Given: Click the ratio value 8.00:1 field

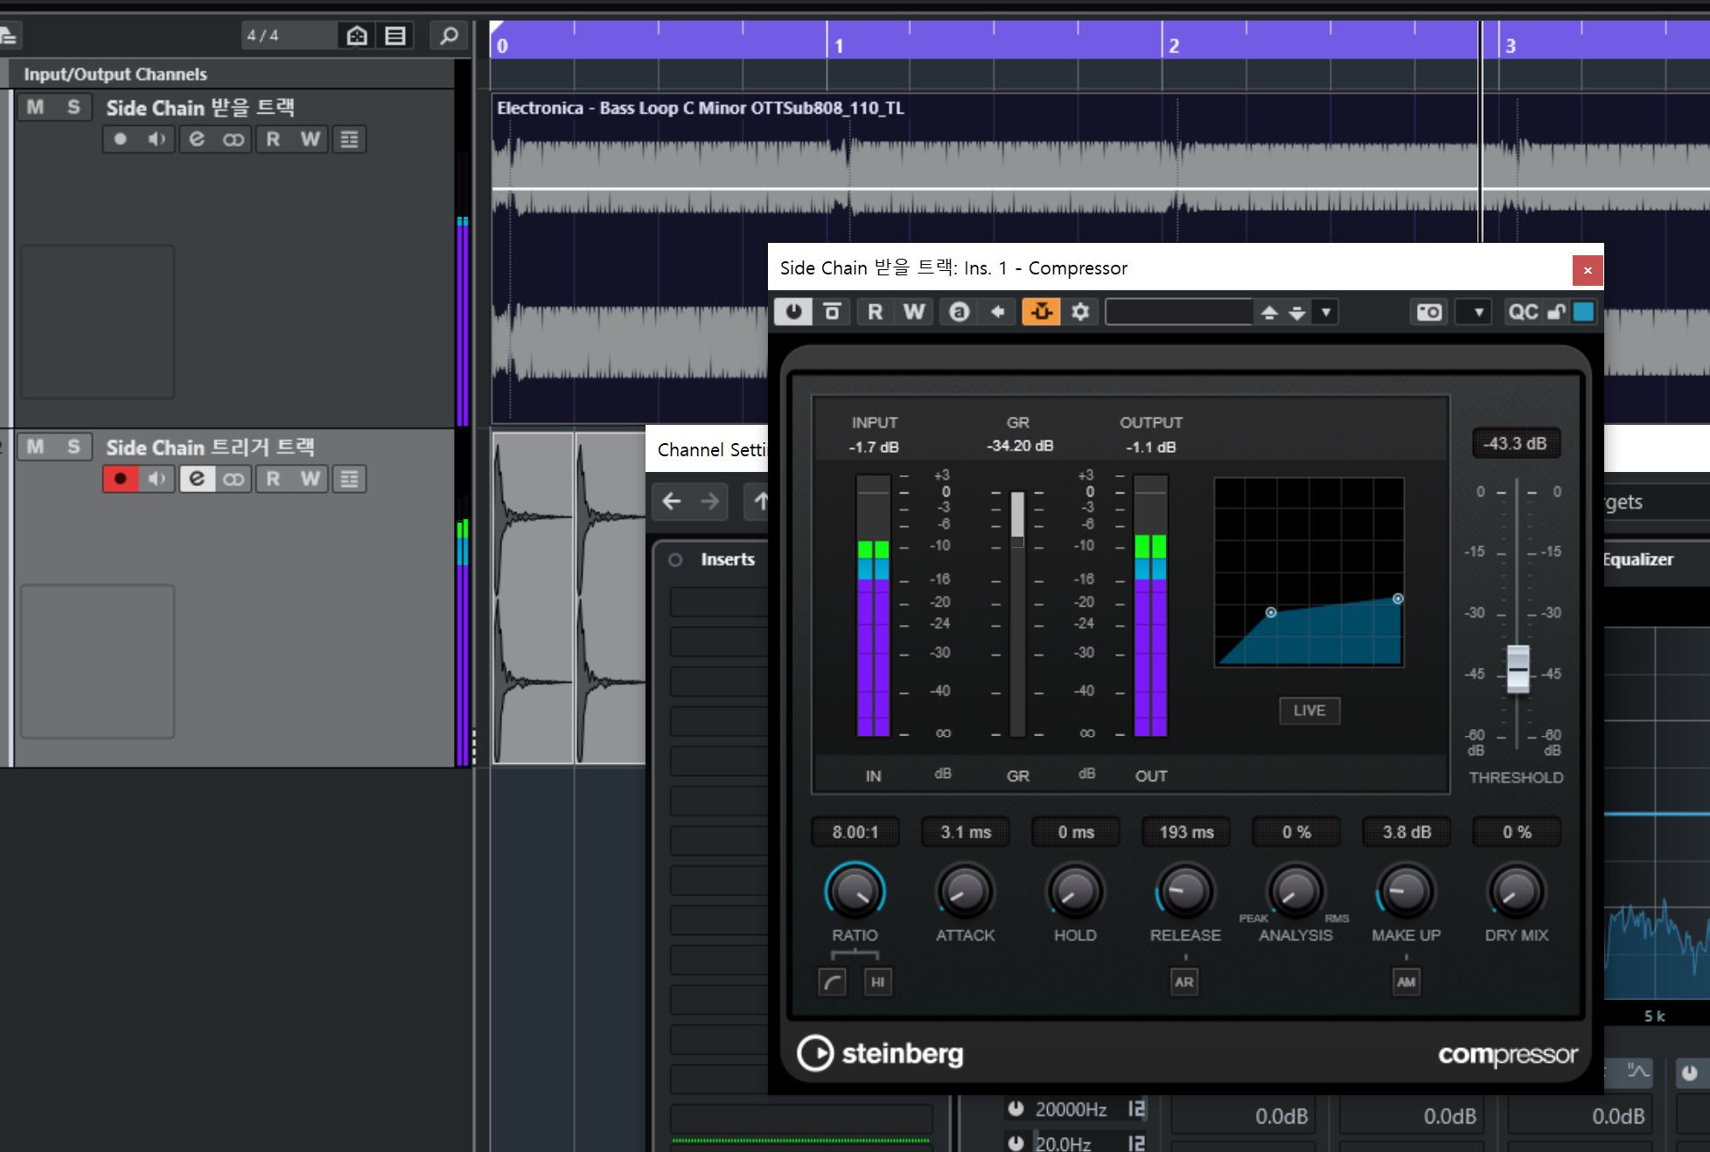Looking at the screenshot, I should click(855, 832).
